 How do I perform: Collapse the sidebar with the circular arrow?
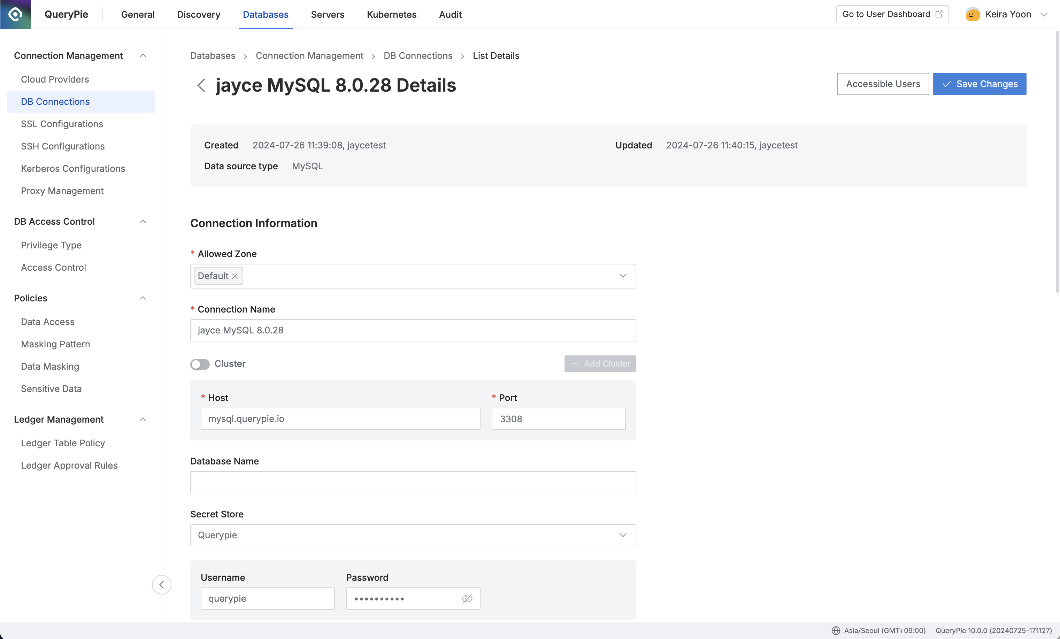[161, 584]
